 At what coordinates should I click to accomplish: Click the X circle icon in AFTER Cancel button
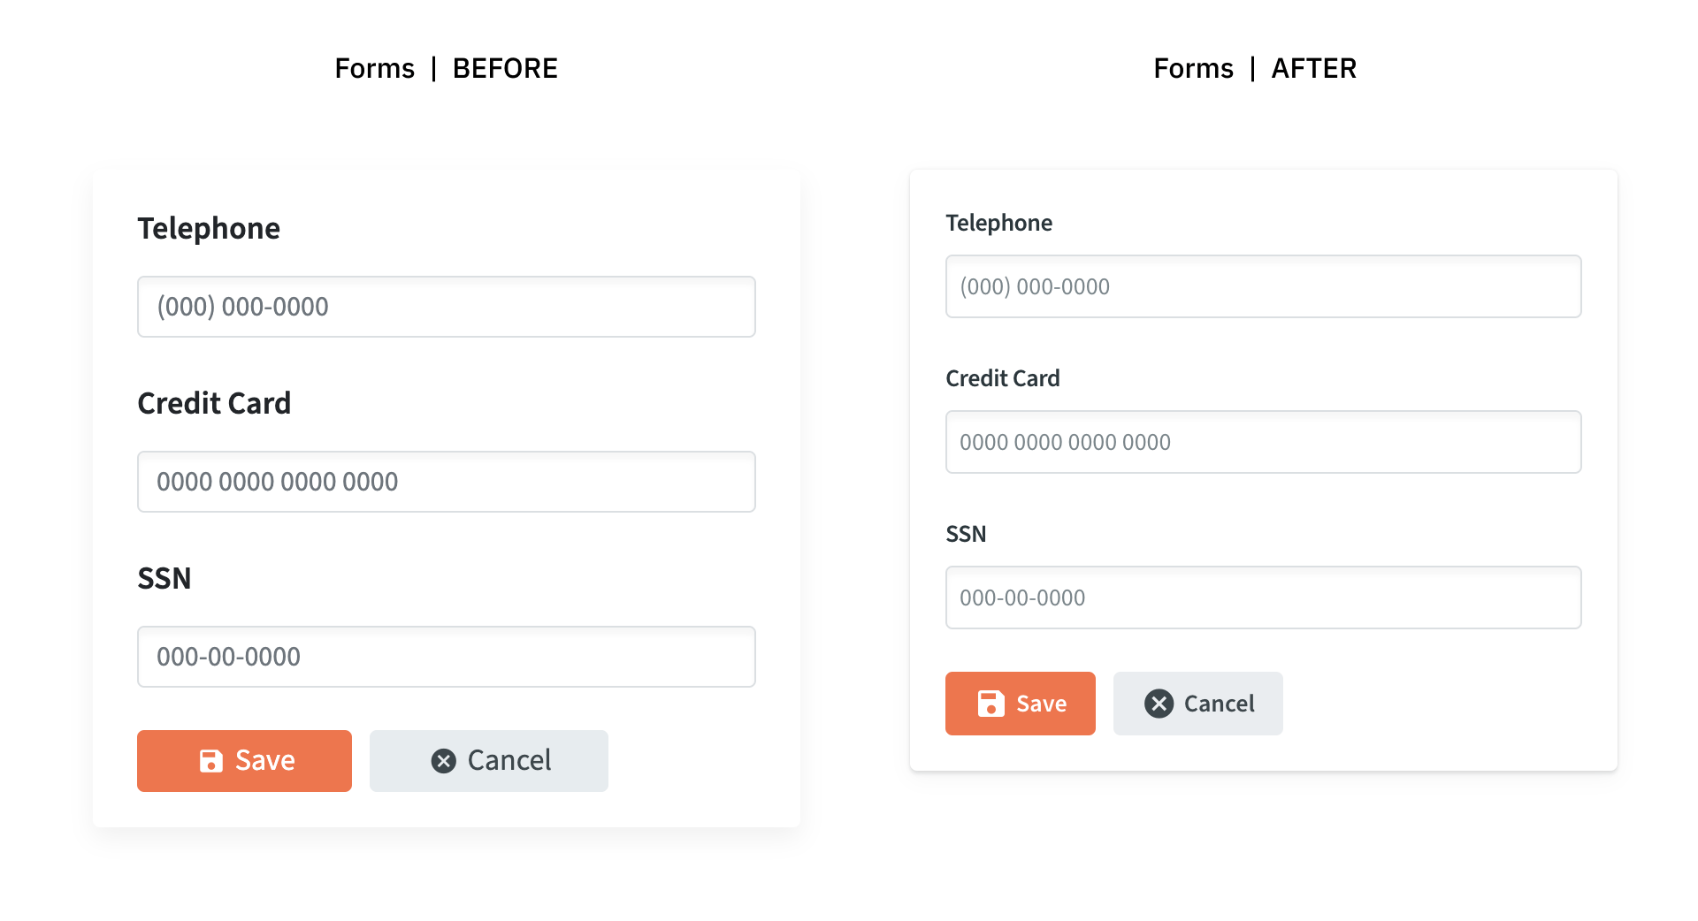point(1159,704)
